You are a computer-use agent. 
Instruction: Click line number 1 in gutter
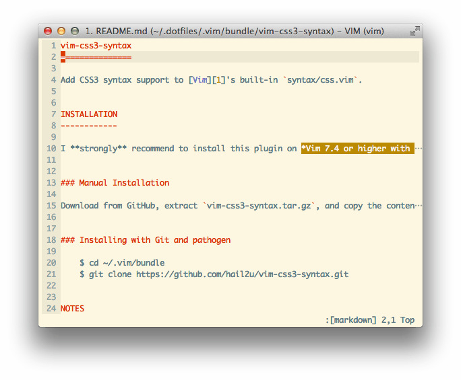point(53,46)
